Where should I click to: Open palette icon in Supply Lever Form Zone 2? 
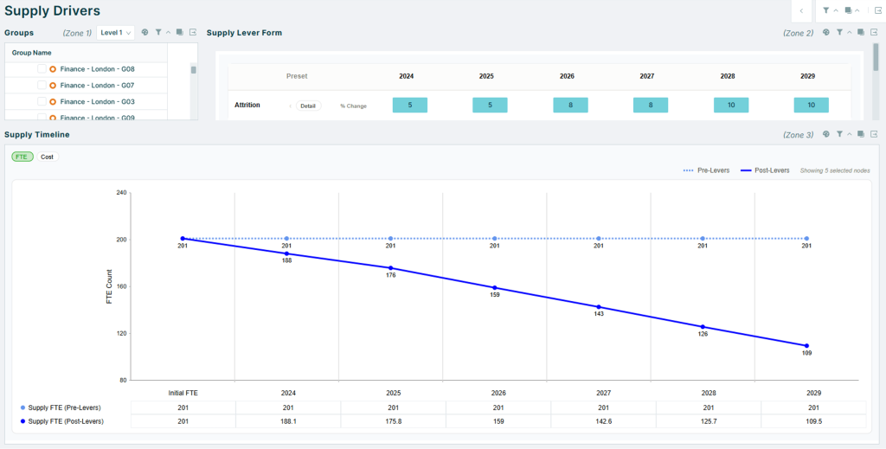click(826, 33)
